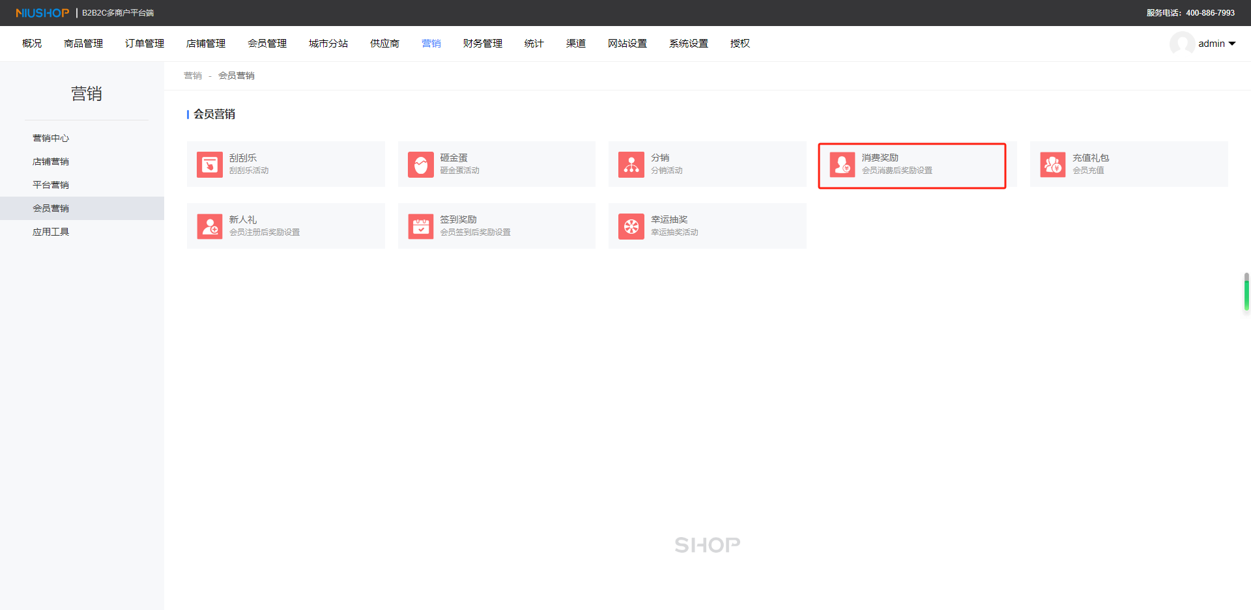Select 应用工具 in the sidebar

click(51, 232)
